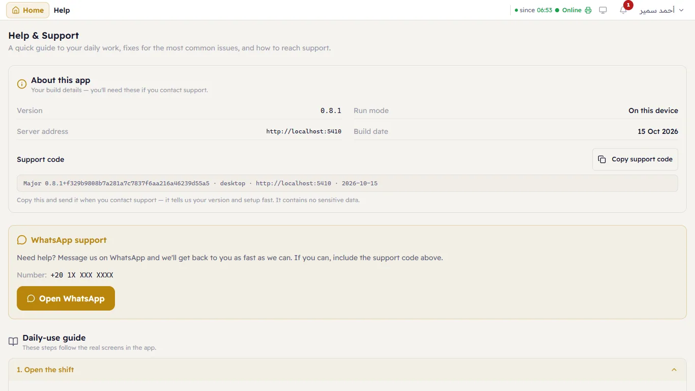695x391 pixels.
Task: Open WhatsApp button
Action: coord(66,298)
